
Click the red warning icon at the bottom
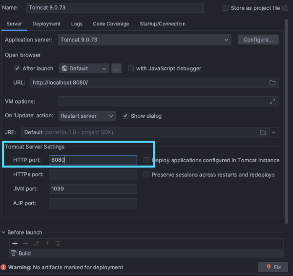(x=3, y=267)
